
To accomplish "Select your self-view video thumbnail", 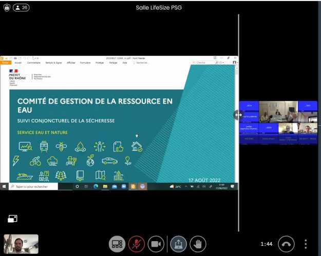I will coord(21,244).
